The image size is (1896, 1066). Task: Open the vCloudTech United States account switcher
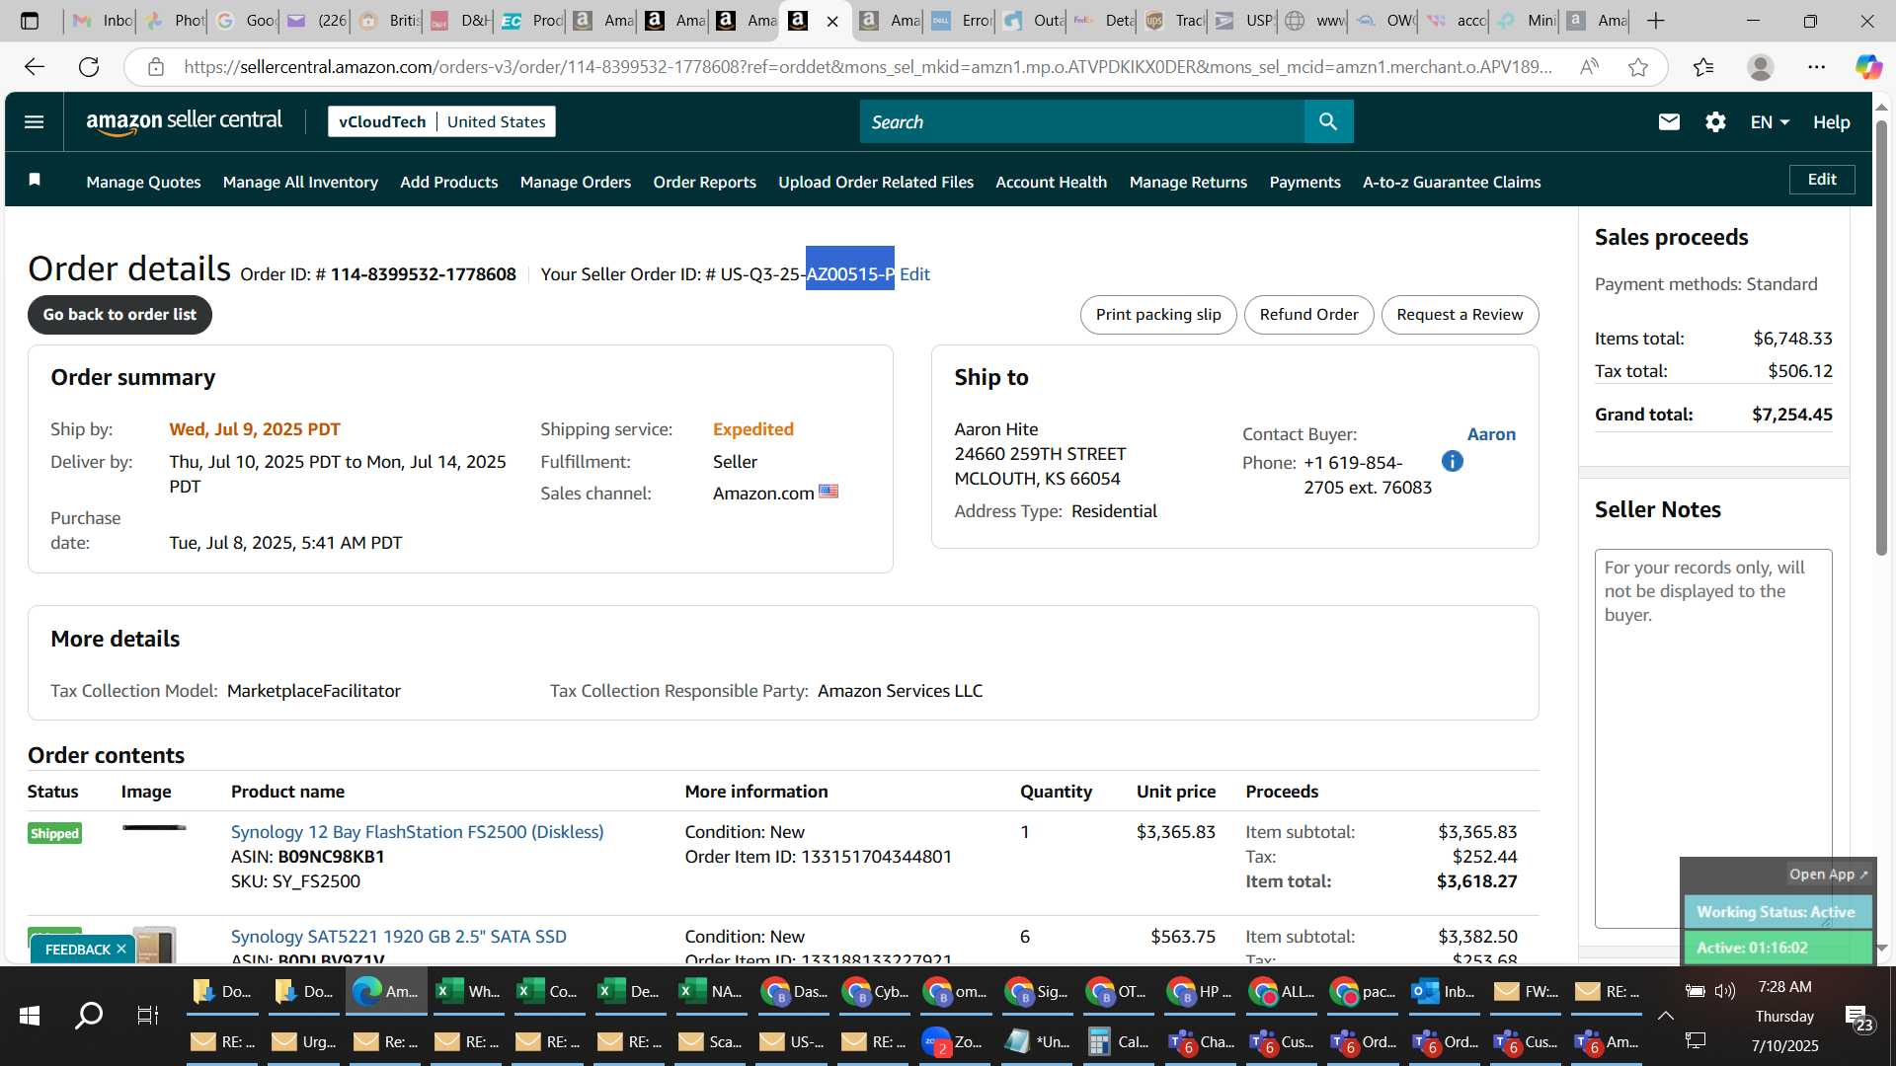[441, 121]
